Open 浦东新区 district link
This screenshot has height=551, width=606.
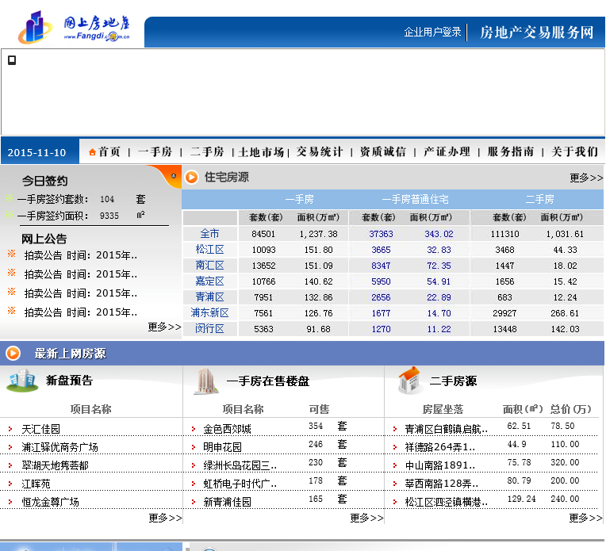[209, 313]
